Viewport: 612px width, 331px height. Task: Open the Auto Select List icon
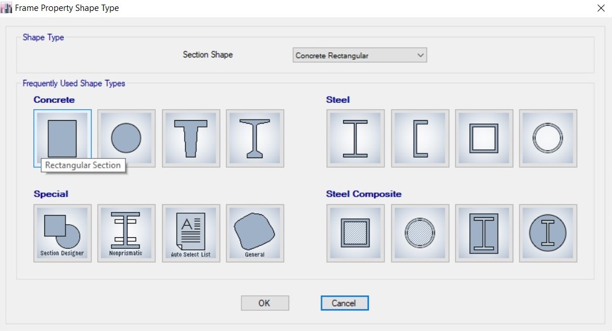point(190,233)
